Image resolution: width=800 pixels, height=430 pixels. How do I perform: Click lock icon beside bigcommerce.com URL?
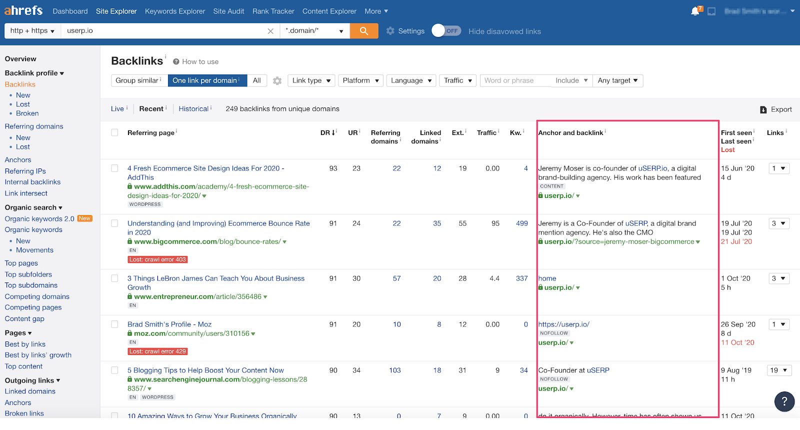(x=130, y=241)
